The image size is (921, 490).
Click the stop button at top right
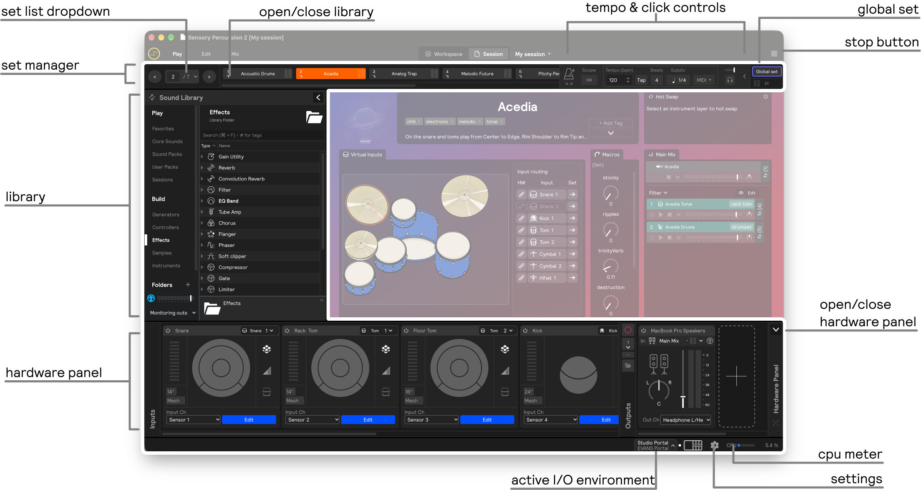coord(774,54)
